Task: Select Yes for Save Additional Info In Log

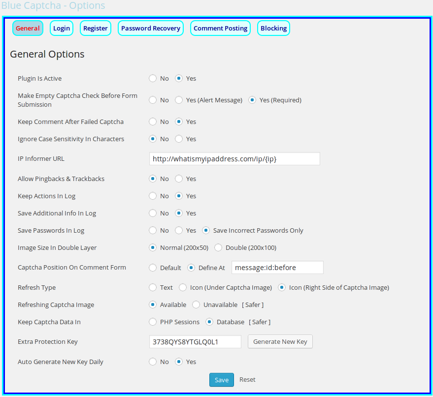Action: (179, 213)
